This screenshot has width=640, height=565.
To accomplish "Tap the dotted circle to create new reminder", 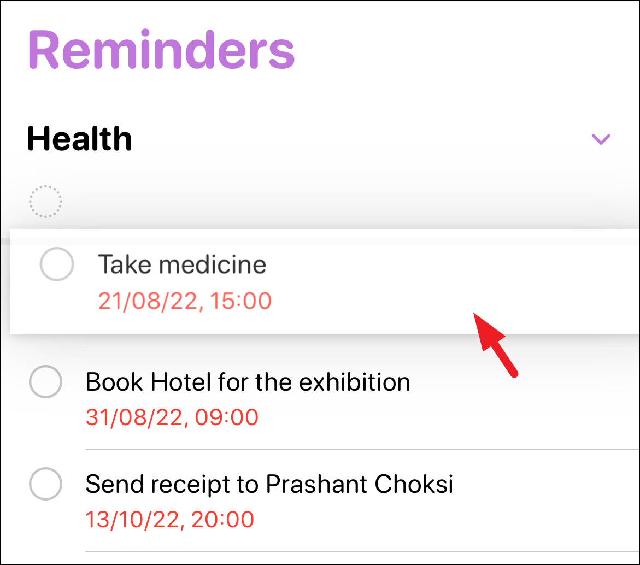I will tap(46, 201).
